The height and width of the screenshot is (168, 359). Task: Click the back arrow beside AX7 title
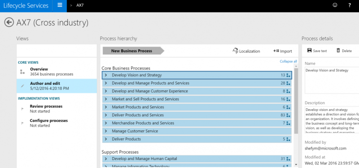pyautogui.click(x=9, y=22)
